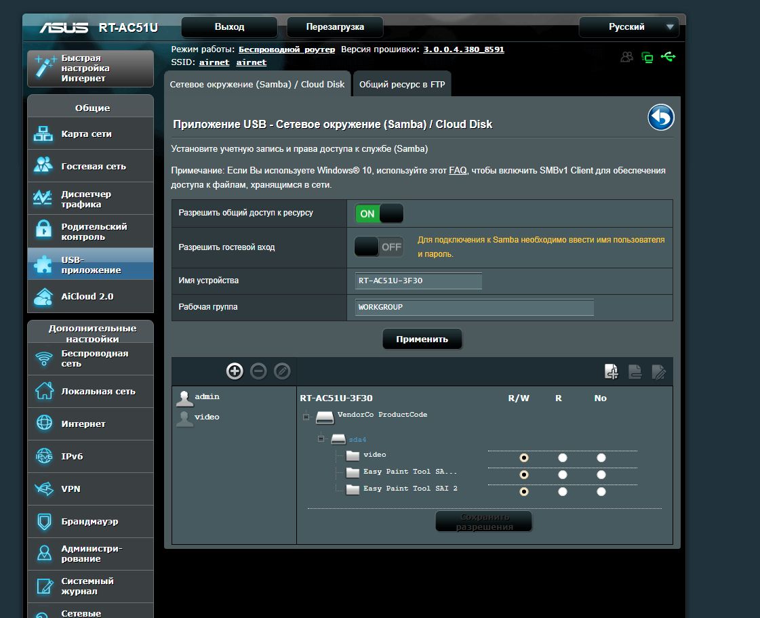
Task: Enable guest login OFF switch
Action: tap(379, 247)
